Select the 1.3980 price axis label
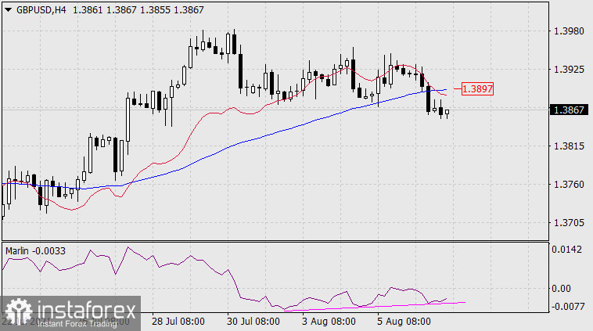593x331 pixels. pos(568,31)
